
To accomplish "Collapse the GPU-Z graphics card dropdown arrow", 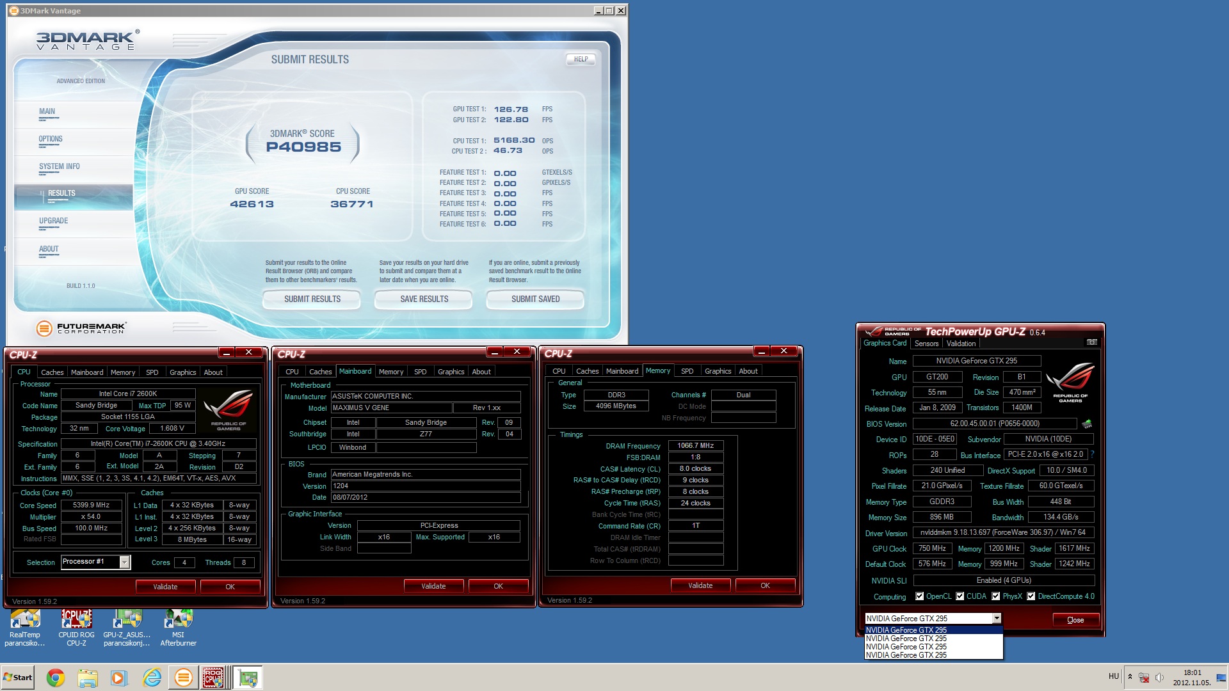I will (997, 619).
